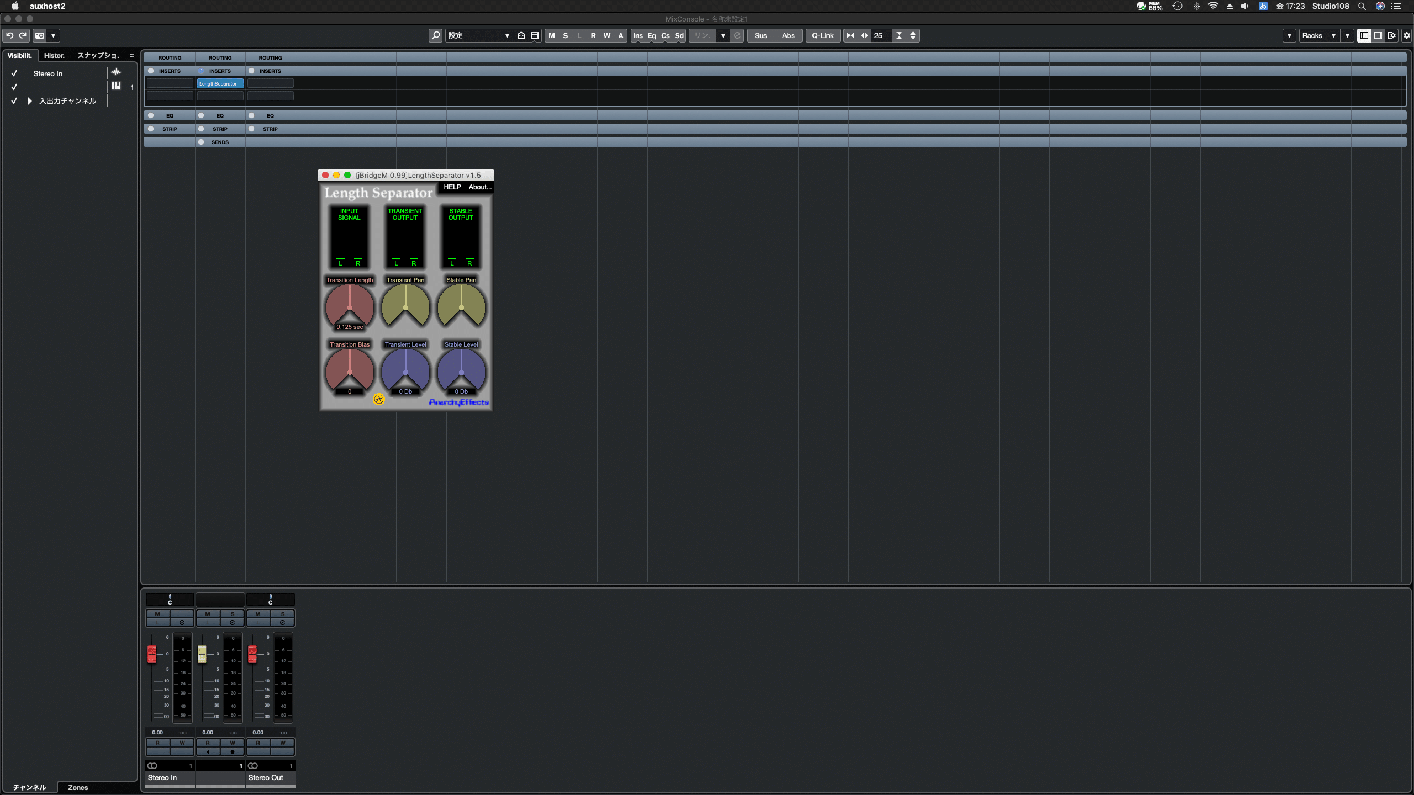
Task: Toggle the Eq rack filter icon
Action: 652,35
